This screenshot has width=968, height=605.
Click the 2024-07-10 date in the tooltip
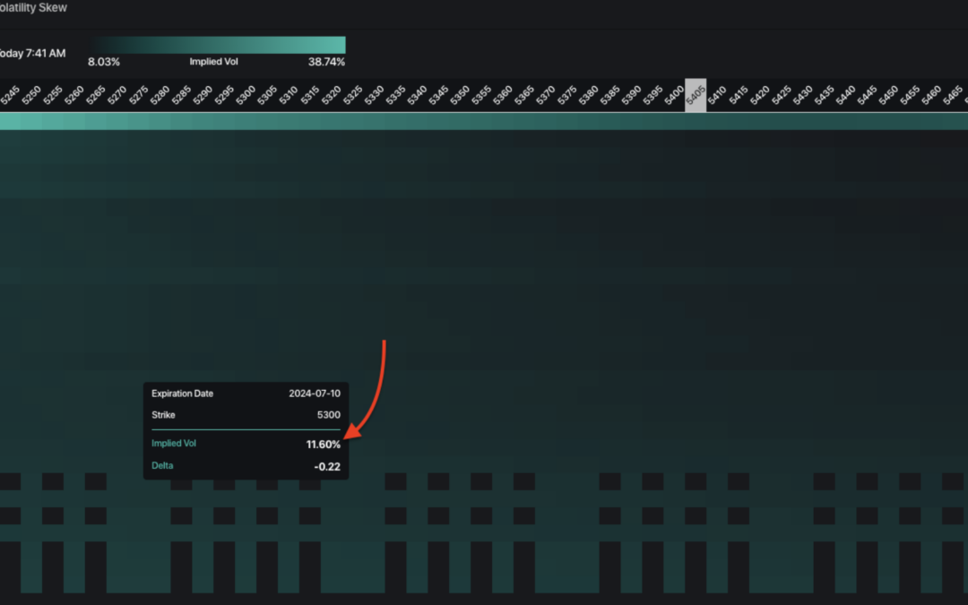[315, 393]
